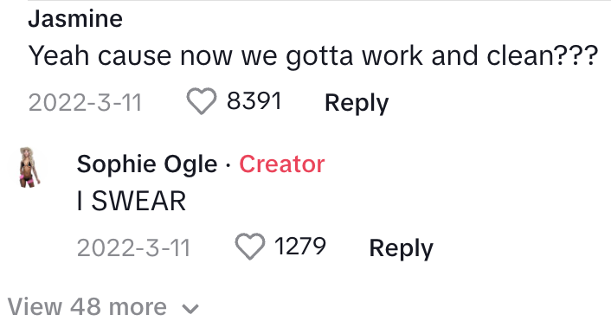Click the word Yeah in Jasmine's comment
Image resolution: width=611 pixels, height=334 pixels.
[x=59, y=55]
